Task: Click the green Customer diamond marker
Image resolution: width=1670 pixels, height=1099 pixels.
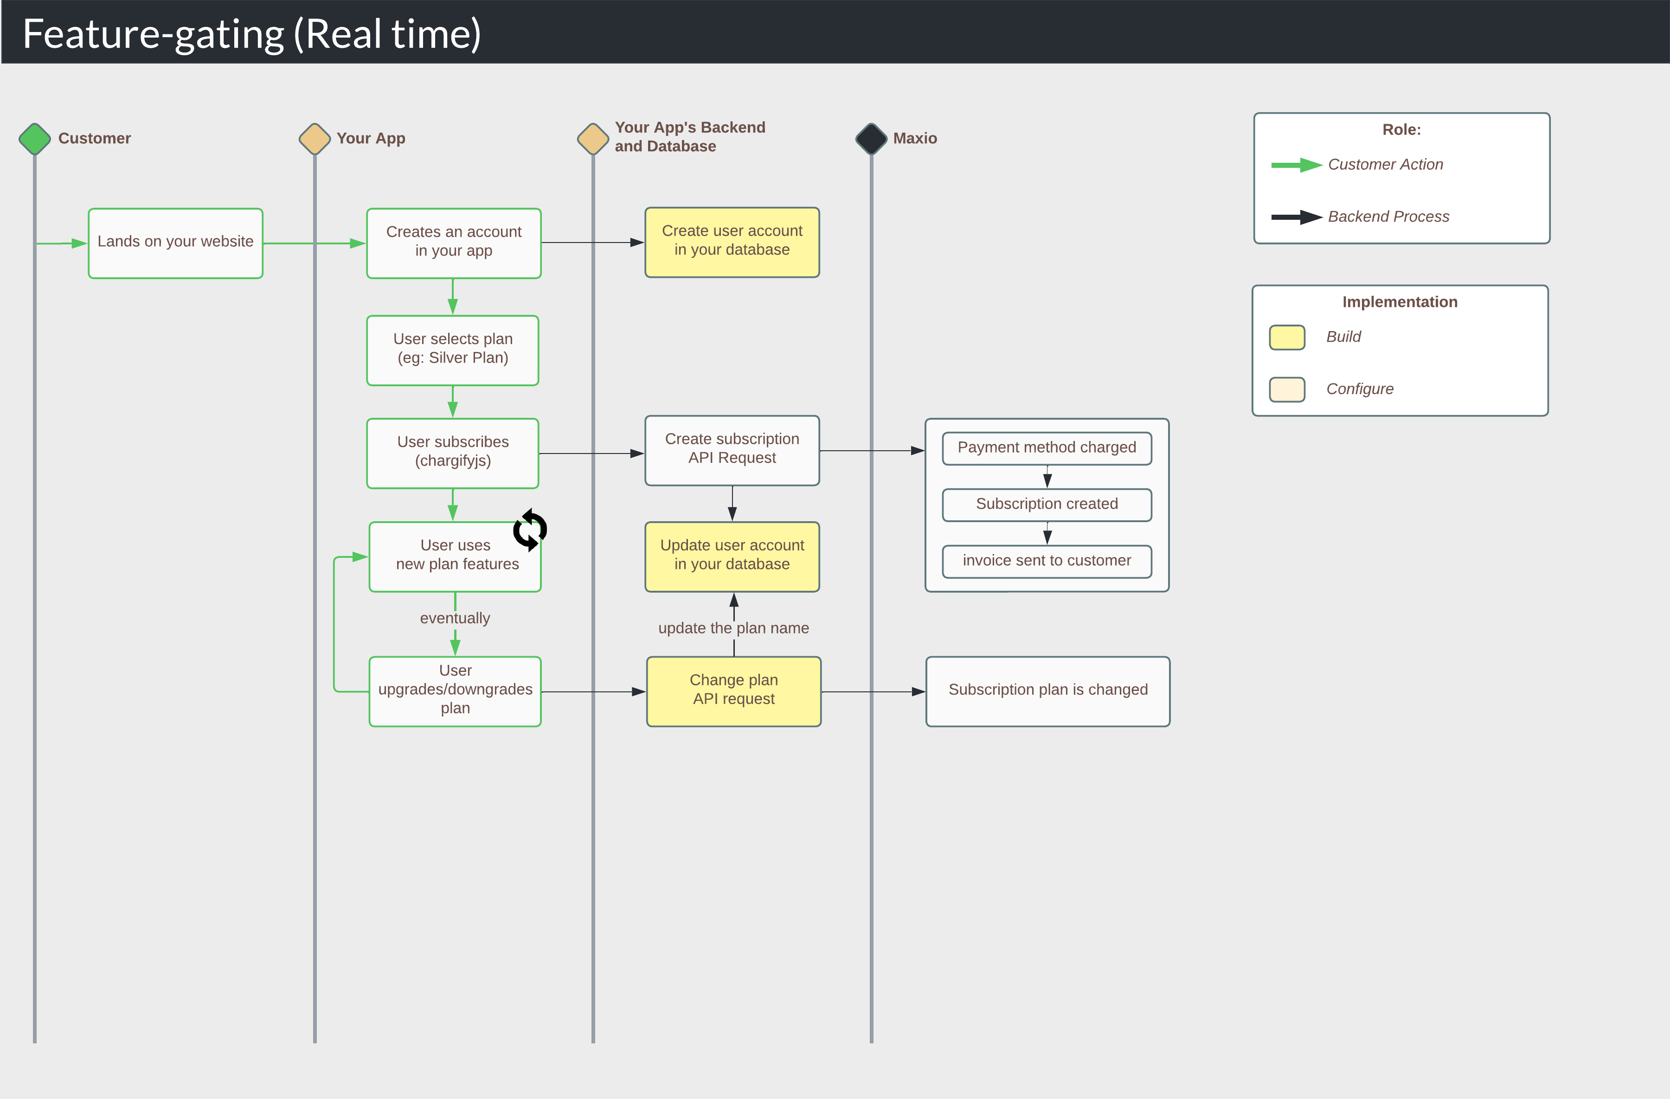Action: point(34,139)
